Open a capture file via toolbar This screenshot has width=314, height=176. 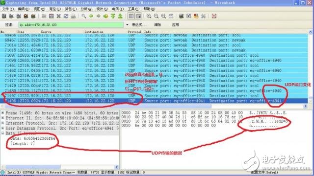[x=44, y=16]
